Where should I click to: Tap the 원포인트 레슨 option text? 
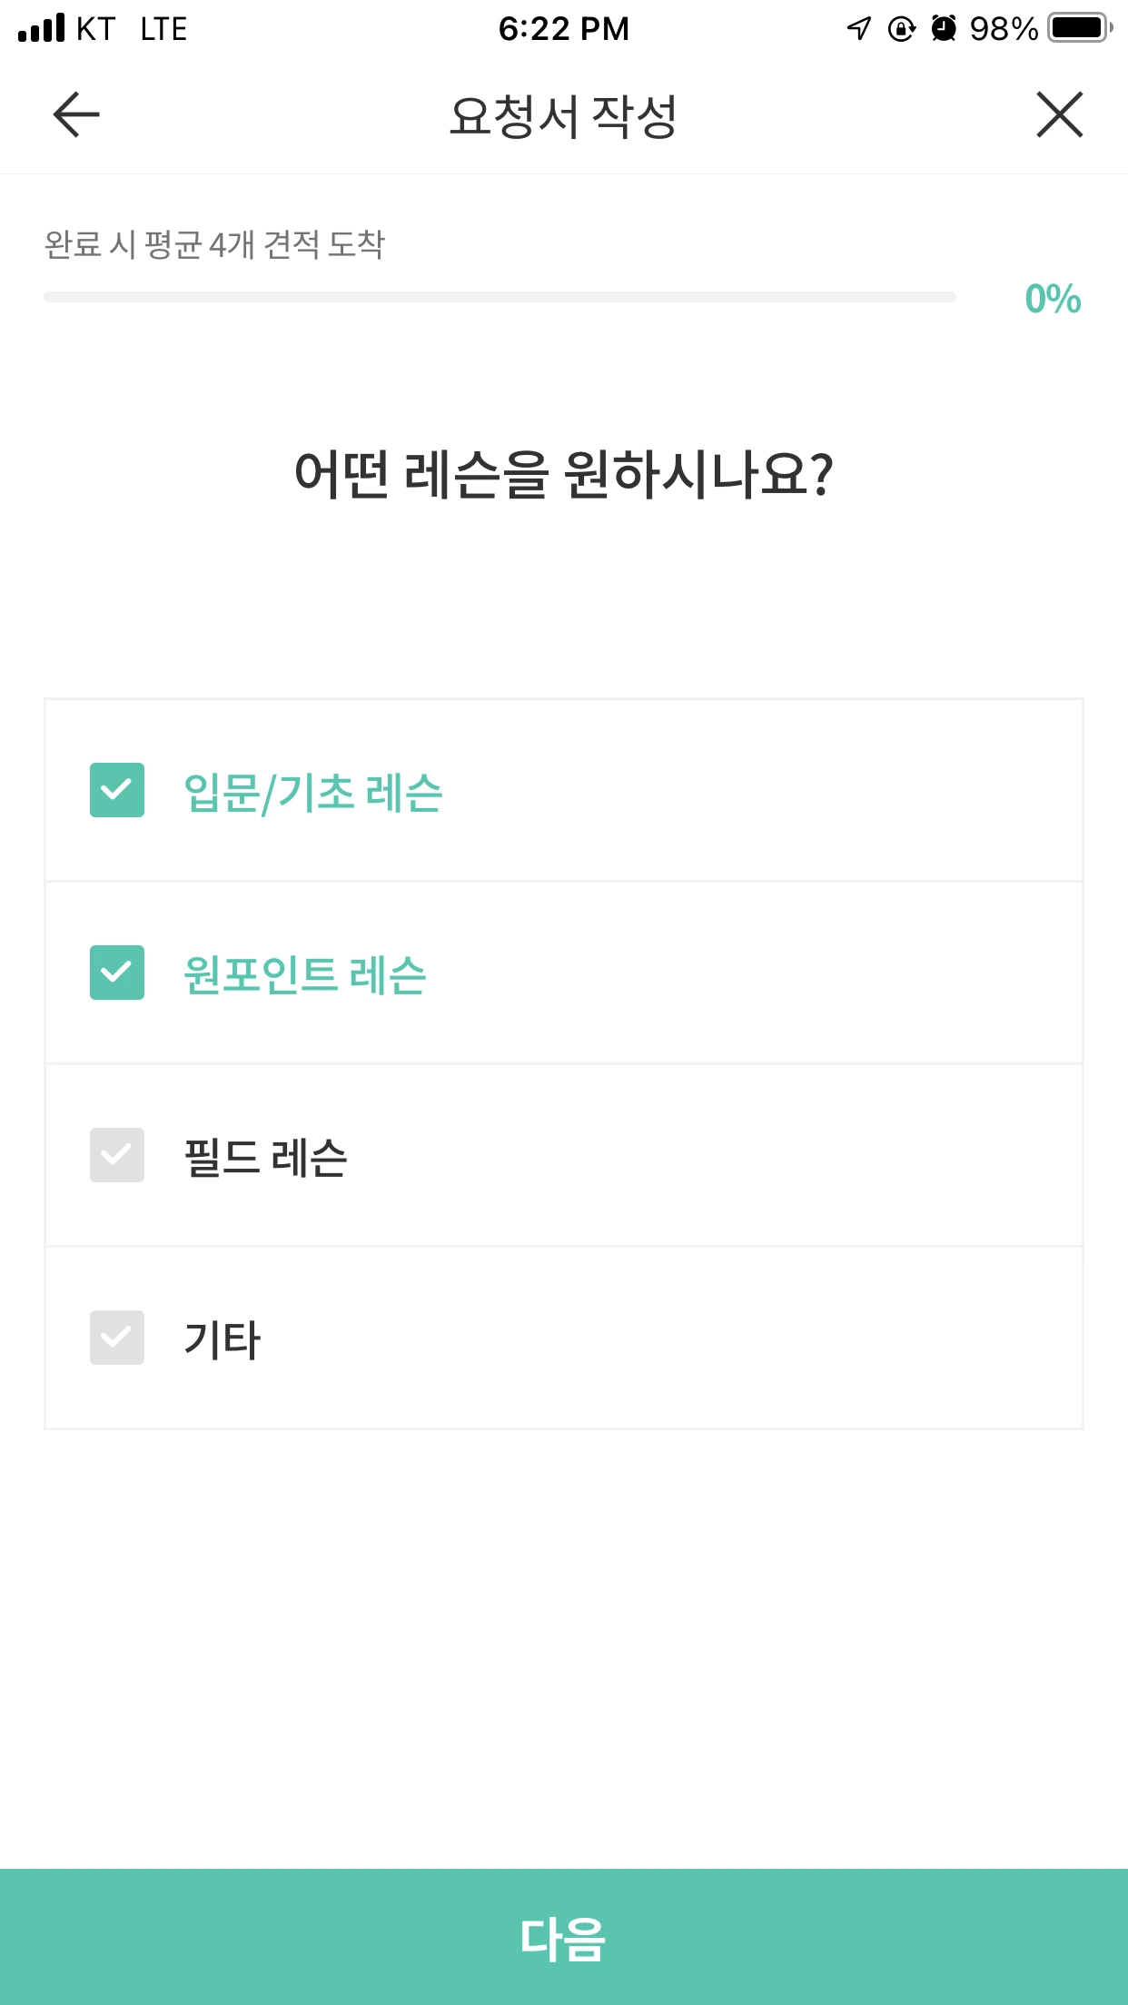(305, 974)
